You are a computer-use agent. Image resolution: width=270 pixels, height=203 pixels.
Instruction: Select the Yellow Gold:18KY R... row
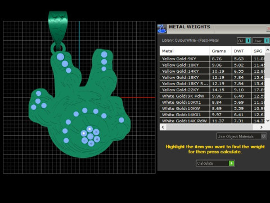click(212, 83)
